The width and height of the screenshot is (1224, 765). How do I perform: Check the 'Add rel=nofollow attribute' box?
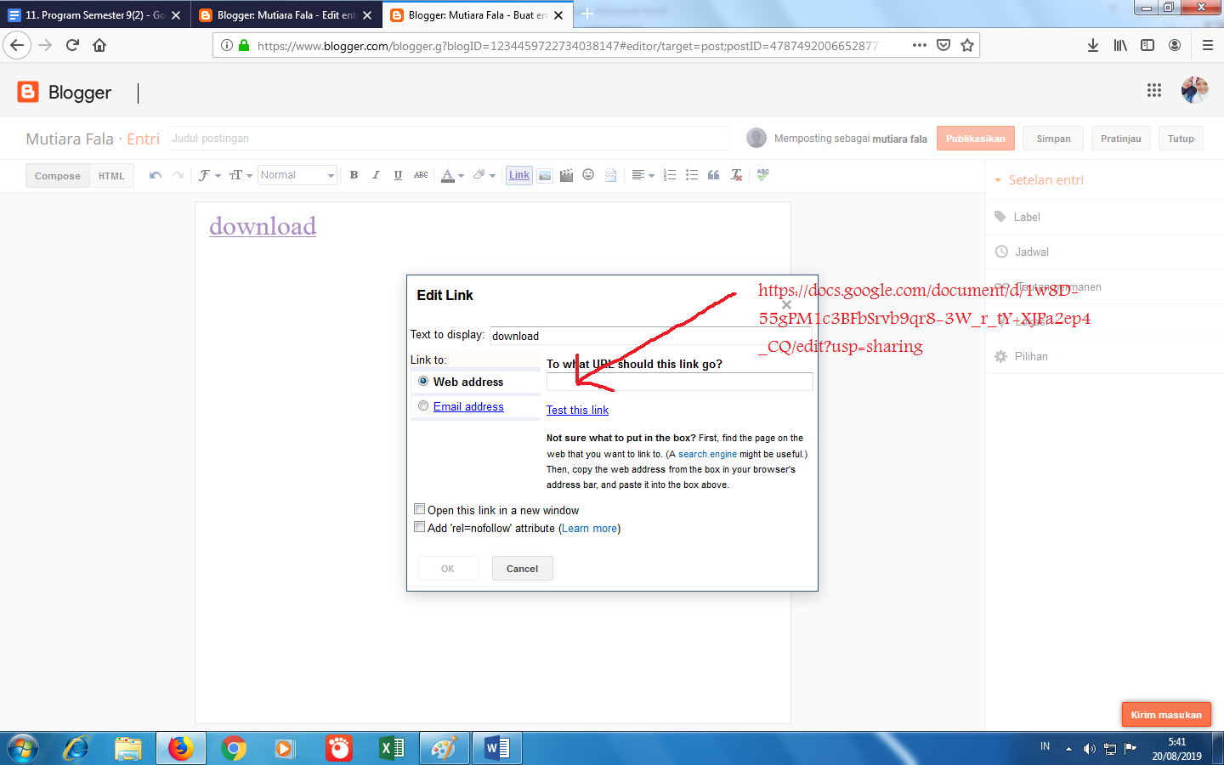(419, 526)
